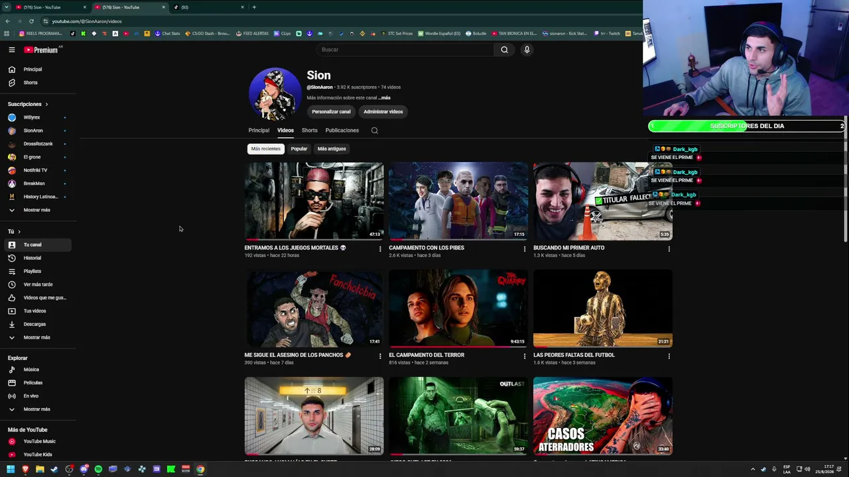849x477 pixels.
Task: Click Personalizar canal button
Action: (x=331, y=112)
